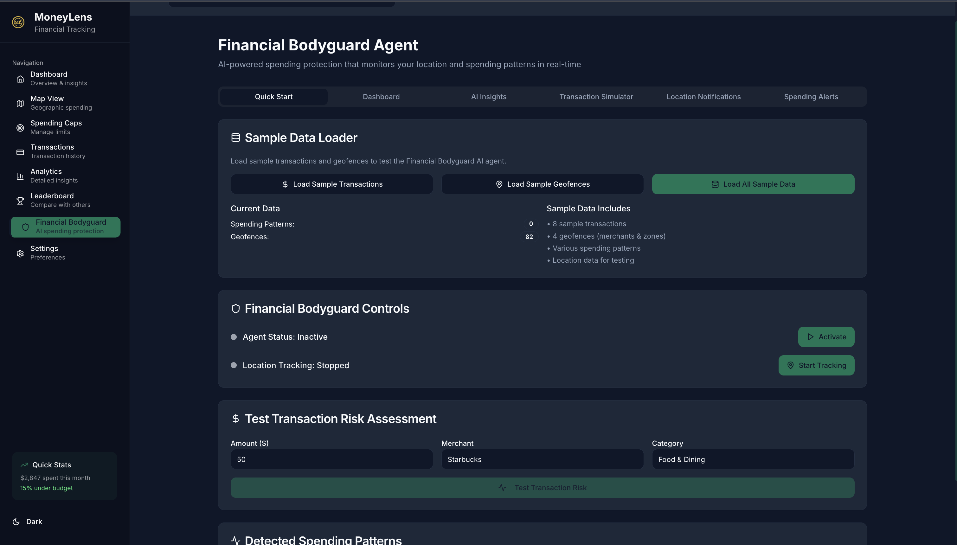Switch to the AI Insights tab
Viewport: 957px width, 545px height.
pyautogui.click(x=488, y=97)
